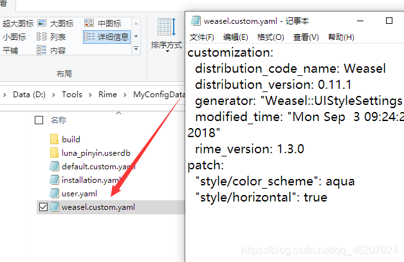Click Rime in the address breadcrumb
The width and height of the screenshot is (404, 262).
click(x=107, y=95)
